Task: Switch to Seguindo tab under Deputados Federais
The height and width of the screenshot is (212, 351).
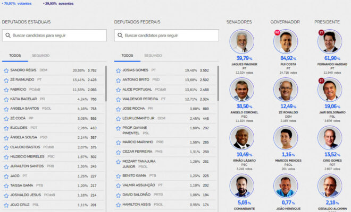Action: pyautogui.click(x=153, y=56)
